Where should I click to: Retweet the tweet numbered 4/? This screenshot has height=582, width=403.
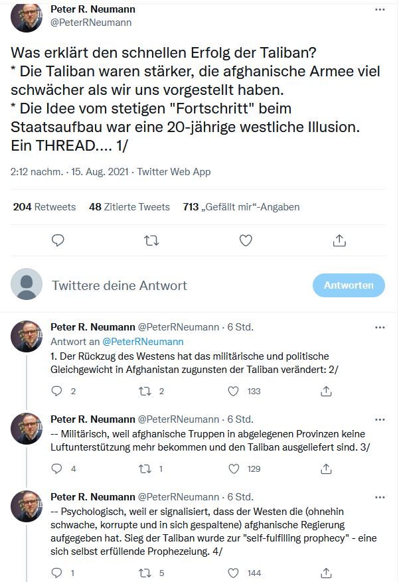[x=145, y=573]
